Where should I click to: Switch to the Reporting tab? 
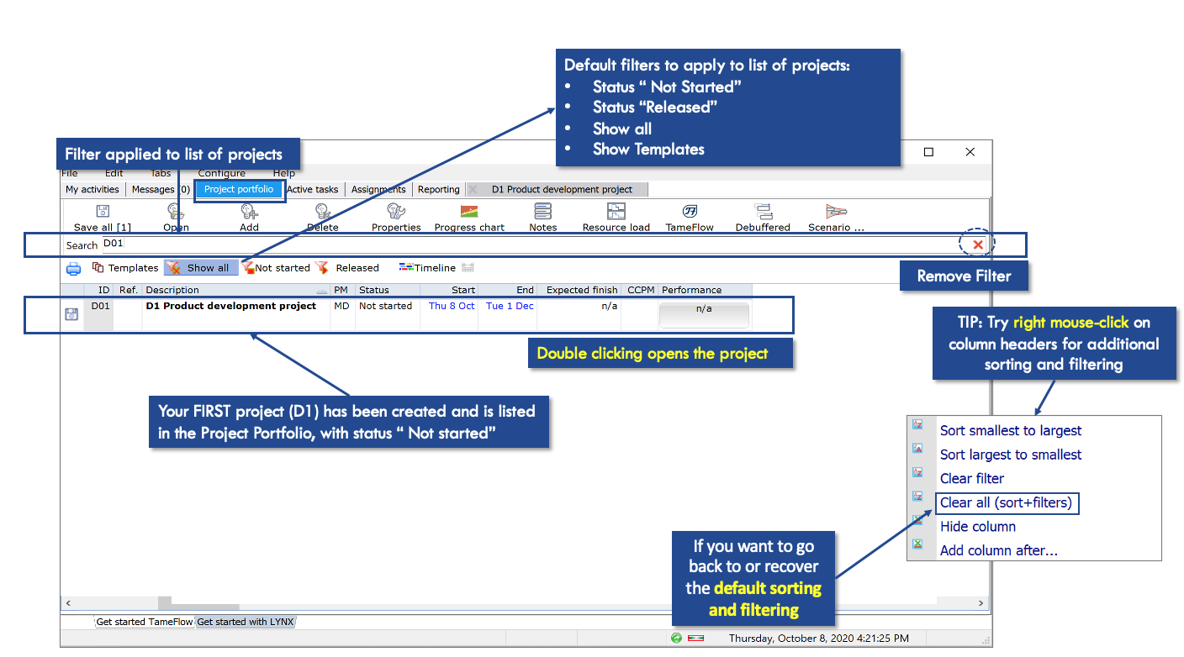439,190
